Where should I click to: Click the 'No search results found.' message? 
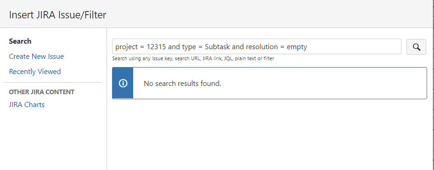pos(182,83)
